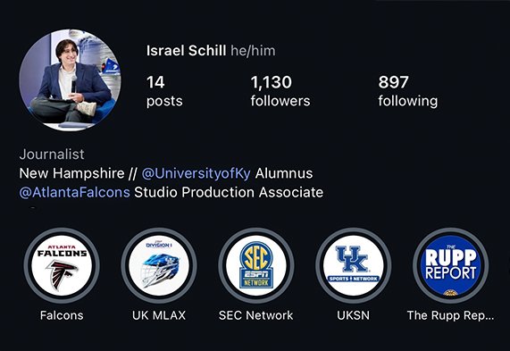Click the 14 posts count
Viewport: 510px width, 351px height.
(x=164, y=91)
